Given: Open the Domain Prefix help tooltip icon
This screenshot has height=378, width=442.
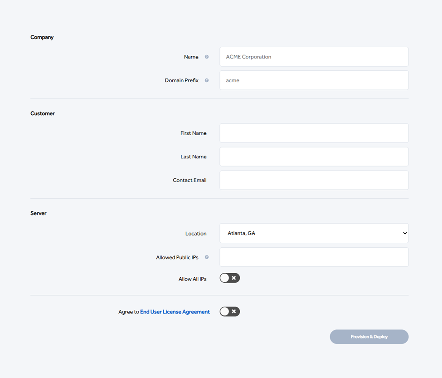Looking at the screenshot, I should [x=207, y=80].
